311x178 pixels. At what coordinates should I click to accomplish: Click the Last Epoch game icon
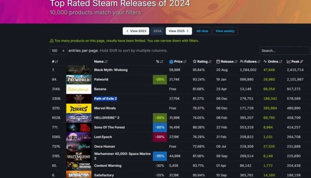point(79,137)
